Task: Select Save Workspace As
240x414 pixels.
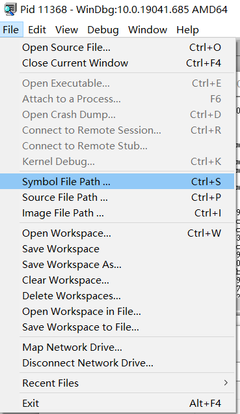Action: click(117, 264)
